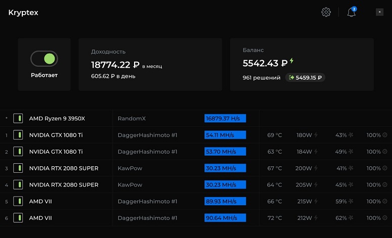Click the power bolt icon beside 184W
Viewport: 392px width, 238px height.
pos(316,152)
